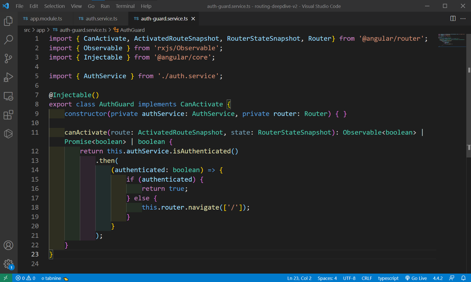
Task: Click line number 24 in gutter
Action: pos(35,264)
